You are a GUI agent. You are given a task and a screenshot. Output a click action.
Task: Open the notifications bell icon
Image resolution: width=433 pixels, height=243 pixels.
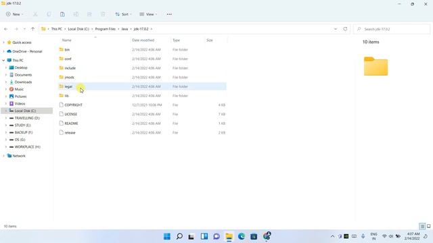pos(426,236)
